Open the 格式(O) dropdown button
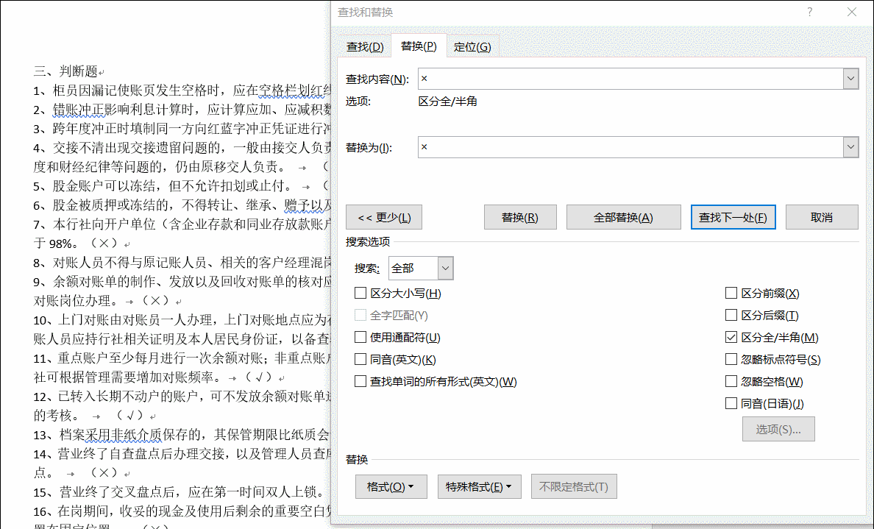874x529 pixels. point(391,486)
